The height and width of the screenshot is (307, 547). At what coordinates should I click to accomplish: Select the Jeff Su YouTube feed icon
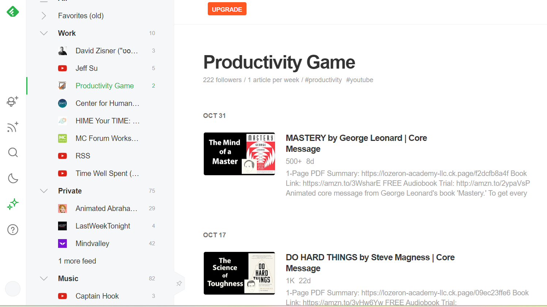click(62, 68)
